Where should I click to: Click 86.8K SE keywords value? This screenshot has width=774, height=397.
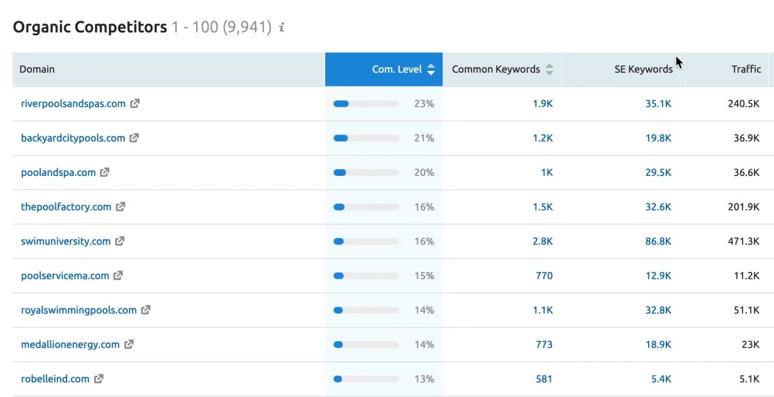[x=658, y=241]
